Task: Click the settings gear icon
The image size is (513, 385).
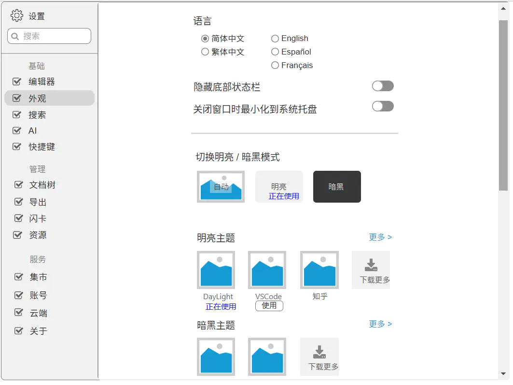Action: [17, 16]
